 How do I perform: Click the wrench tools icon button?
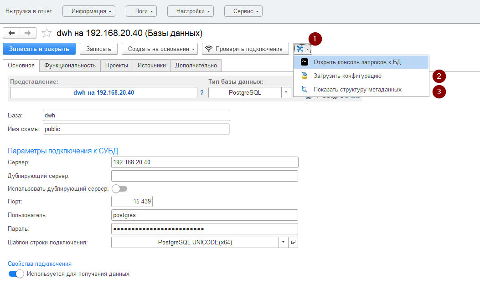point(302,49)
